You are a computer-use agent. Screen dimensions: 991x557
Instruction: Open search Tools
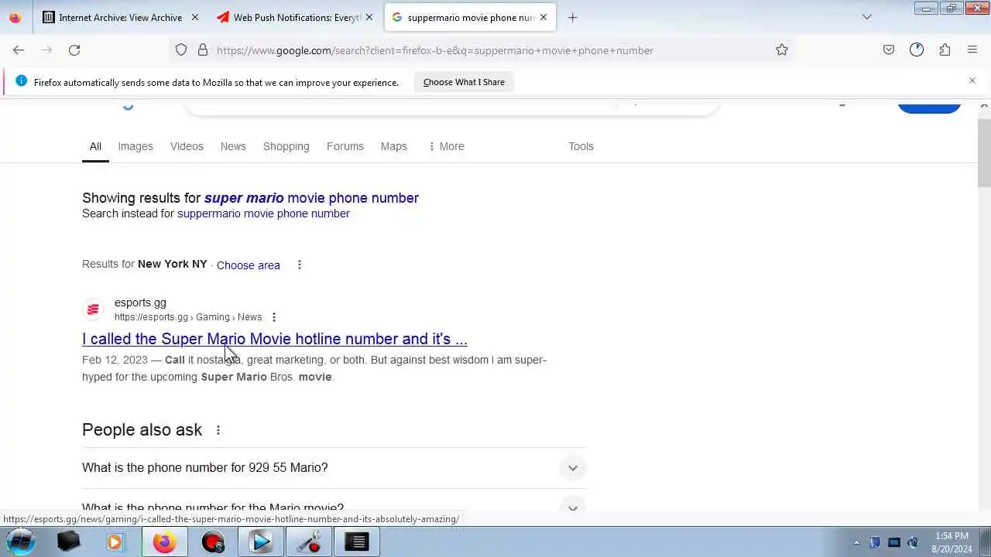[x=581, y=146]
